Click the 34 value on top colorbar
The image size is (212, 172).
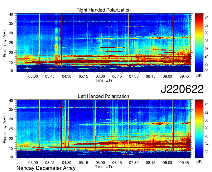tap(206, 17)
